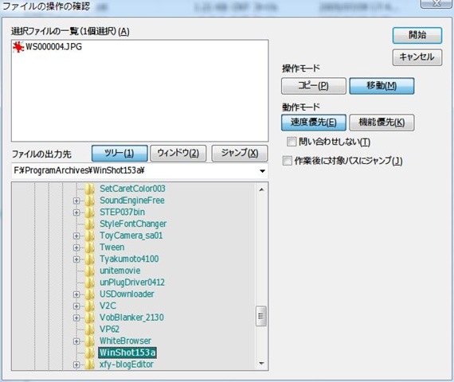This screenshot has width=454, height=382.
Task: Check 作業後に対象パスにジャンプ option
Action: tap(288, 161)
